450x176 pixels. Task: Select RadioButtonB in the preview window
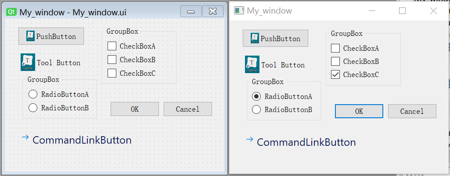256,109
